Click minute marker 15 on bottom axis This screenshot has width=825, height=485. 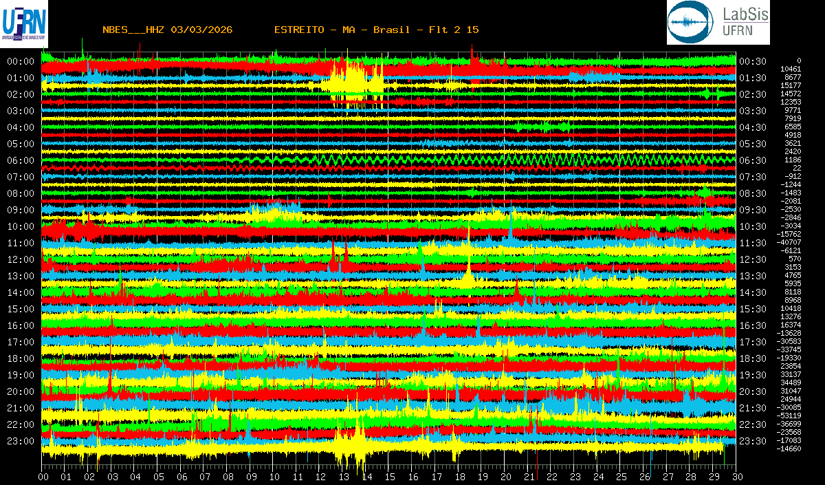(x=389, y=477)
